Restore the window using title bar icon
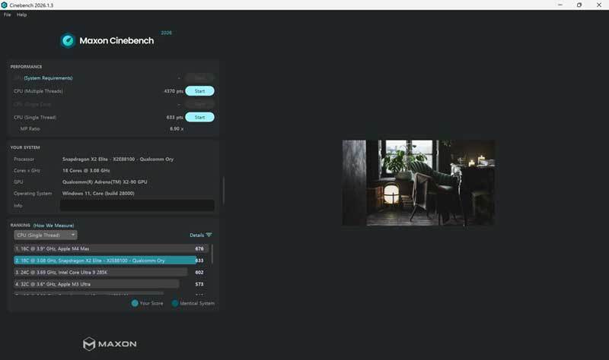Image resolution: width=609 pixels, height=360 pixels. [579, 5]
